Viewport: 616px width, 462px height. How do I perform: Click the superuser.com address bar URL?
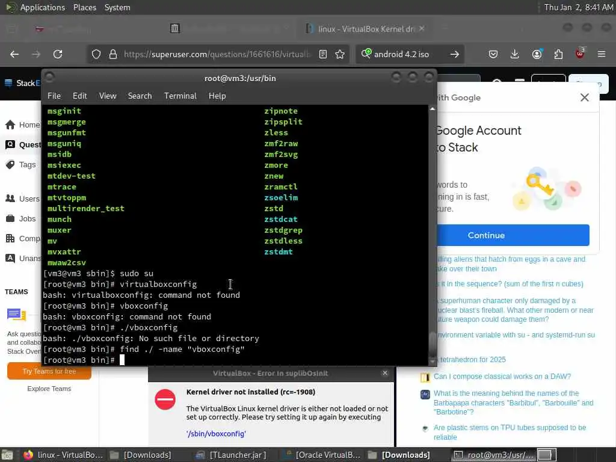pyautogui.click(x=217, y=54)
